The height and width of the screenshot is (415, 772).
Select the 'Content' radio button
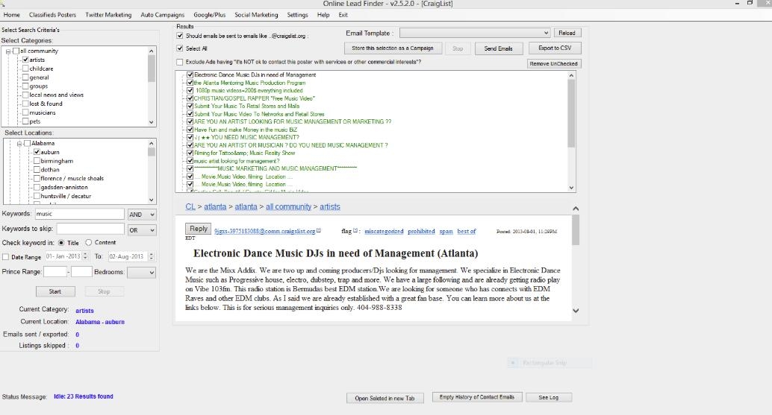[89, 243]
